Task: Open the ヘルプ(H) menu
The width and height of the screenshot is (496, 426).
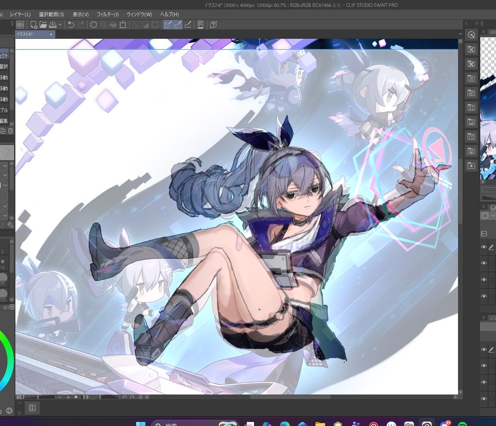Action: pos(169,14)
